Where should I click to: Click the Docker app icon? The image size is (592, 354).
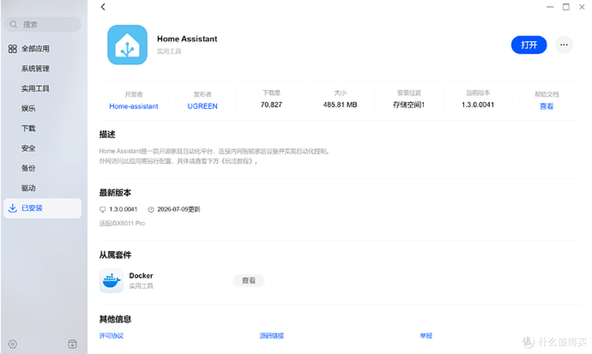coord(111,281)
